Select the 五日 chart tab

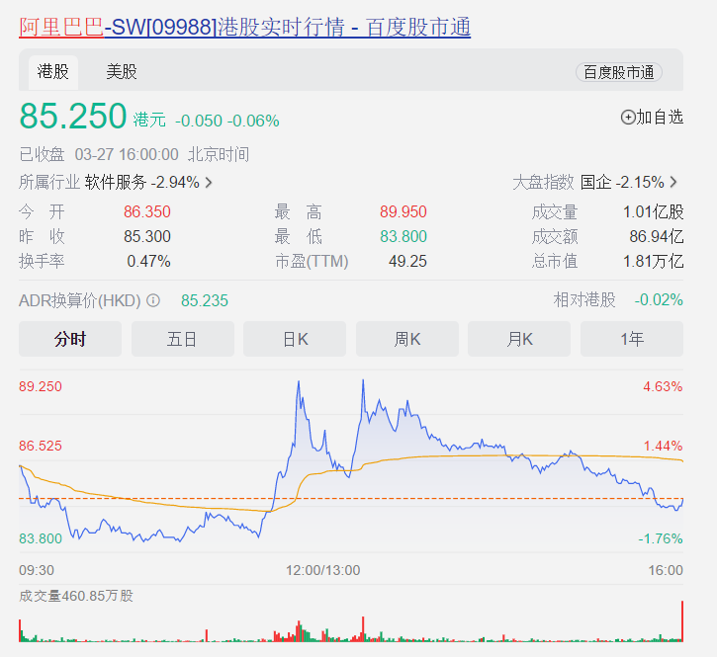point(182,339)
